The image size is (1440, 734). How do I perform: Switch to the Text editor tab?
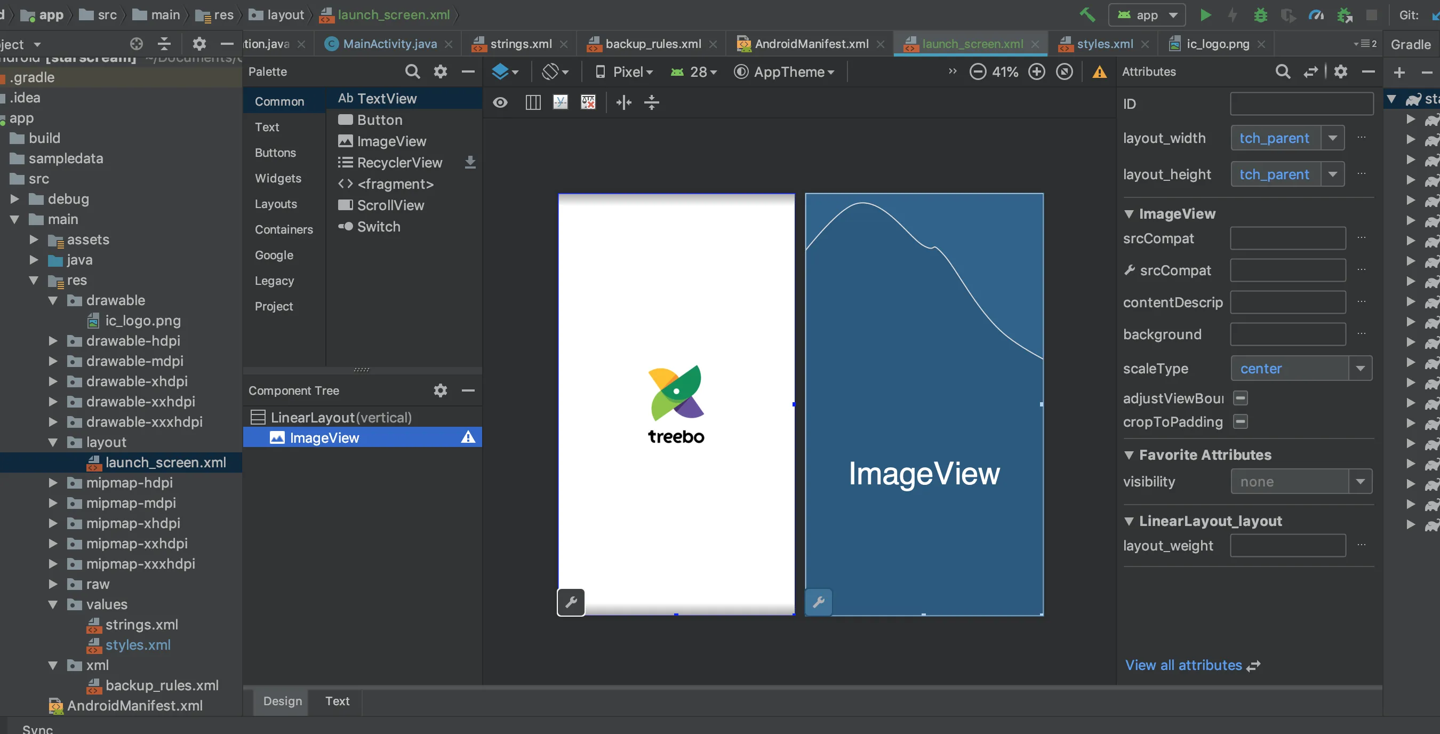[337, 701]
